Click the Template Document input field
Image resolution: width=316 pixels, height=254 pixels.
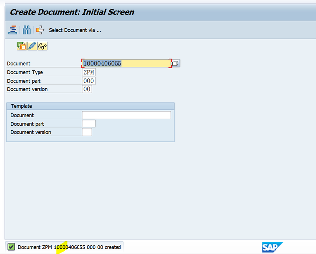(x=126, y=115)
